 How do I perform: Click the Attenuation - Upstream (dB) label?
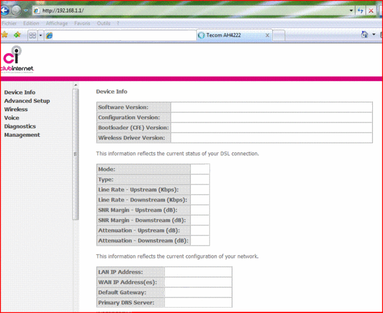tap(139, 231)
